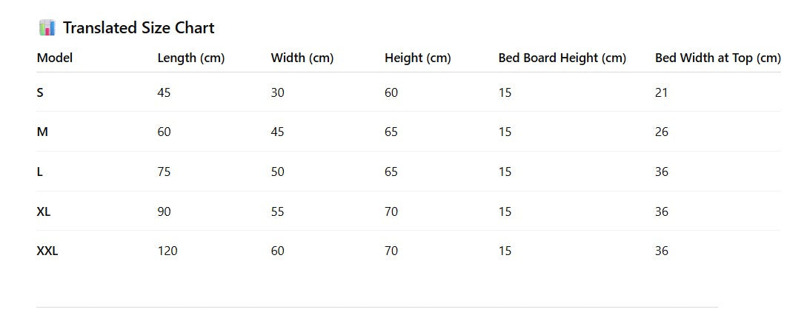Select the M model row label

coord(42,132)
